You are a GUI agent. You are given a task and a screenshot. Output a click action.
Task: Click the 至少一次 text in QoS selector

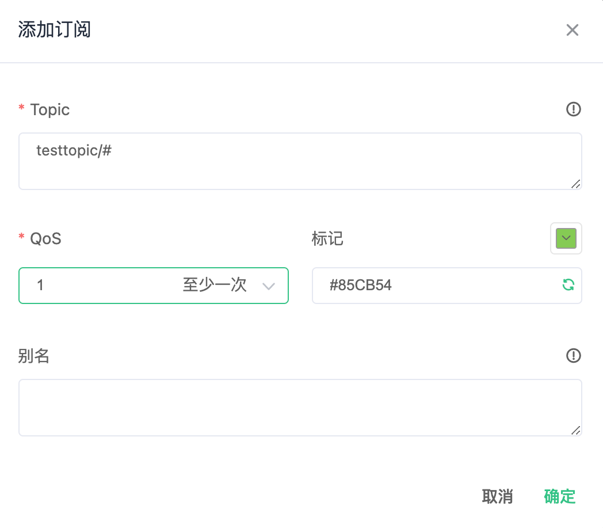(215, 285)
